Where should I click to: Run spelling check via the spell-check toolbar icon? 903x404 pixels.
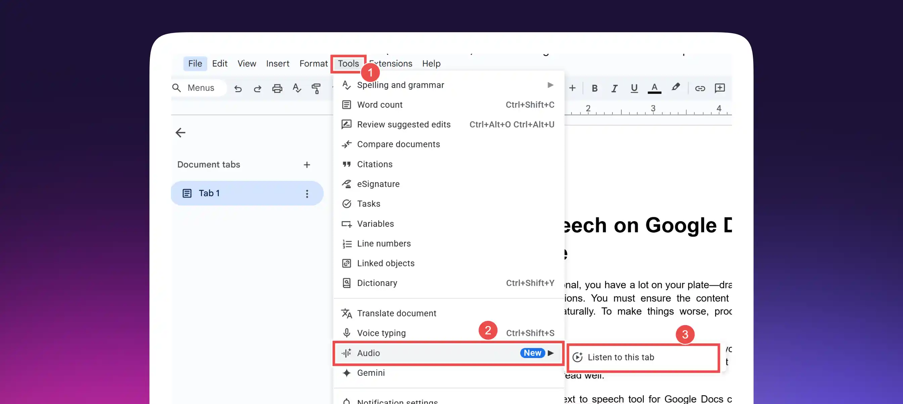point(297,89)
